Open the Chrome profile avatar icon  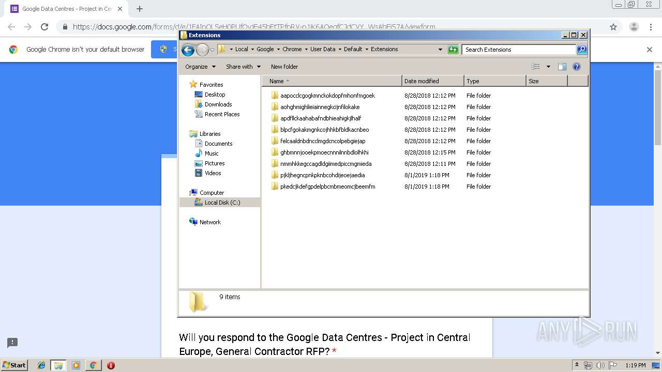coord(634,27)
